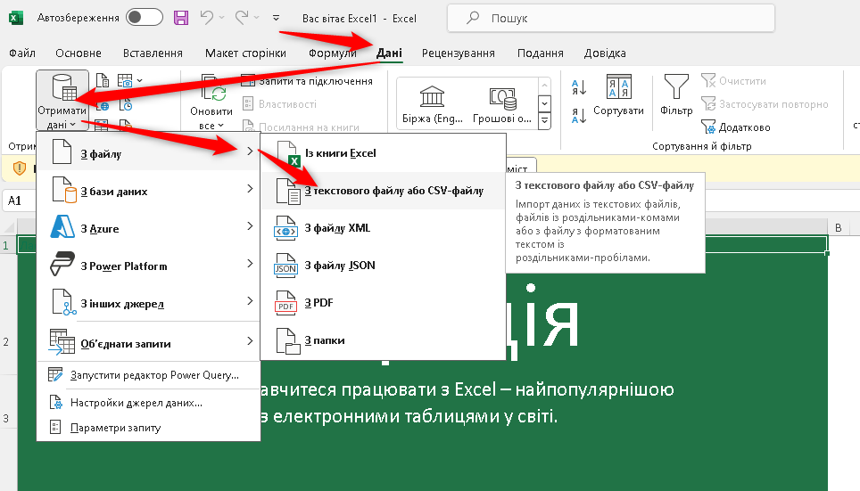
Task: Select the Грошові о... currencies data type
Action: [502, 104]
